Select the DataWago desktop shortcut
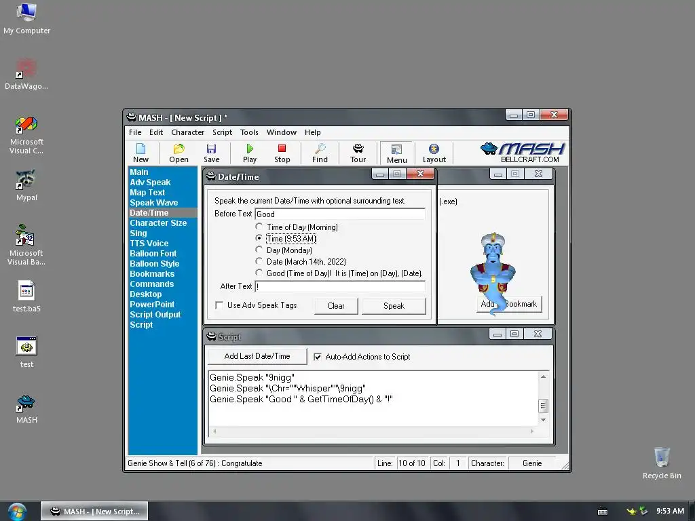This screenshot has height=521, width=695. [26, 74]
